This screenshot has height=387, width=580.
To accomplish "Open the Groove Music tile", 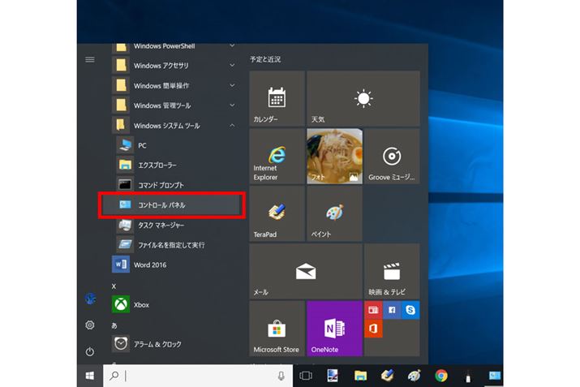I will click(392, 156).
